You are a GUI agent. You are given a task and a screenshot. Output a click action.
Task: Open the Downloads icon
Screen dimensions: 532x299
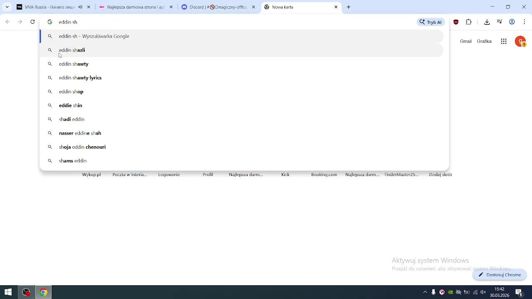pyautogui.click(x=487, y=22)
